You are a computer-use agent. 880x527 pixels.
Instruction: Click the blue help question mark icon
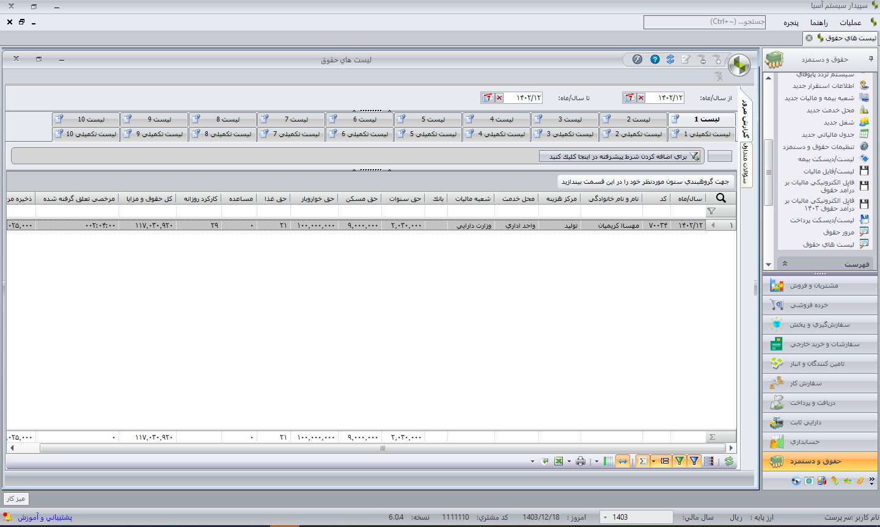[x=654, y=59]
